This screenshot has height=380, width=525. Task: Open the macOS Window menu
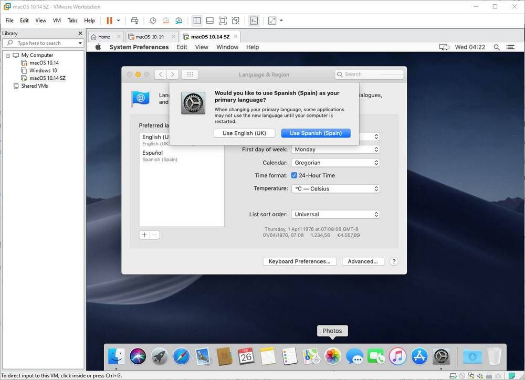(227, 47)
